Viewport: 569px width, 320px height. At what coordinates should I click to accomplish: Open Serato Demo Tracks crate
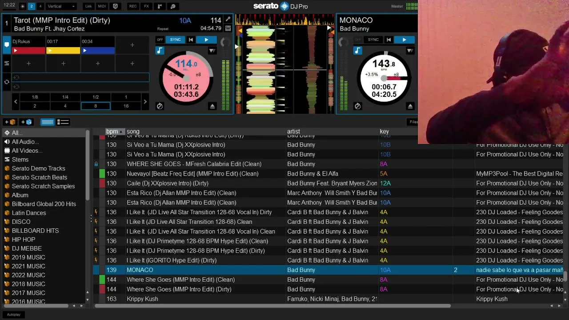tap(44, 168)
